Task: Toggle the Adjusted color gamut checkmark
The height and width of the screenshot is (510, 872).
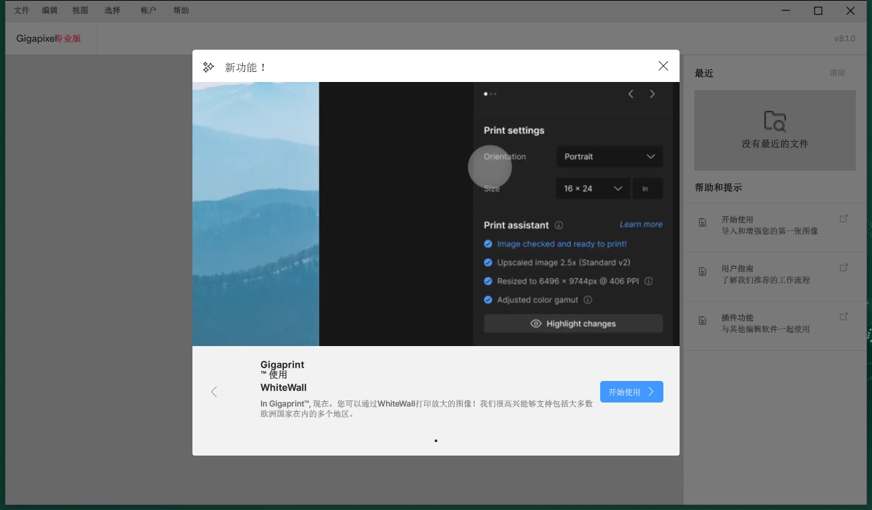Action: [x=488, y=300]
